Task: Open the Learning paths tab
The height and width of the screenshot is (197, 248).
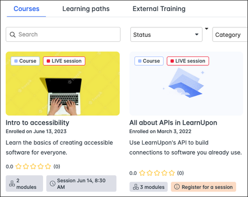Action: click(x=86, y=9)
